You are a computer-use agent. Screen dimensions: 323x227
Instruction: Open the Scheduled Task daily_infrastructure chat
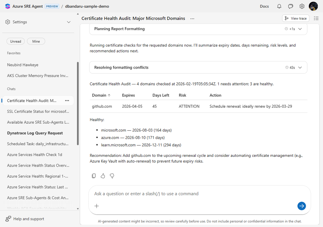(38, 144)
